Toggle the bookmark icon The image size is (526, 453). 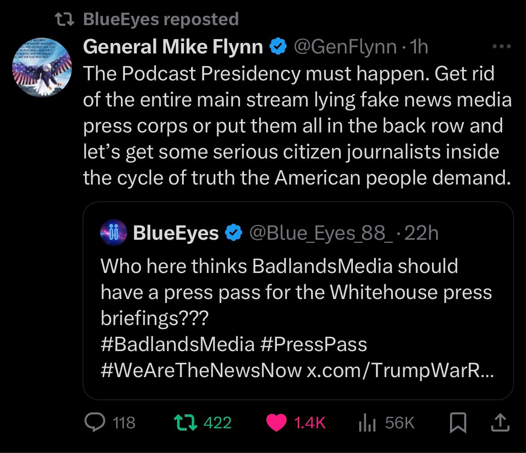(x=458, y=422)
